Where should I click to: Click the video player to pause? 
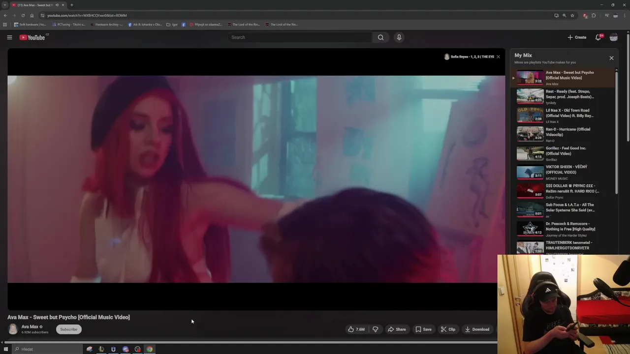[x=256, y=179]
